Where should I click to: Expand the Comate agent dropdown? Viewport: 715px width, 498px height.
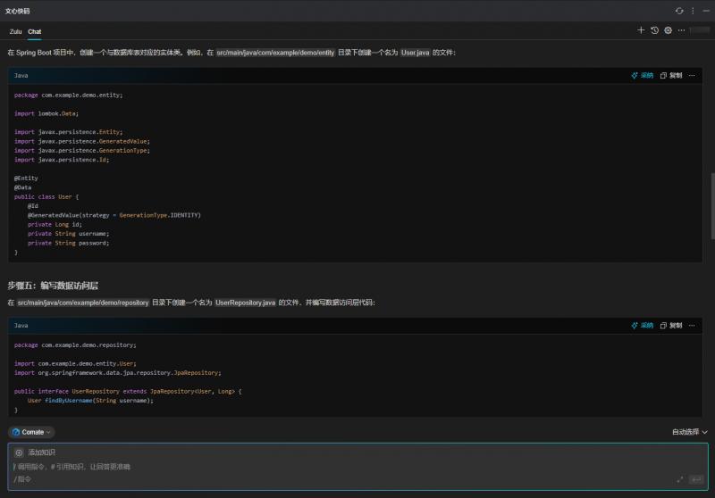32,432
